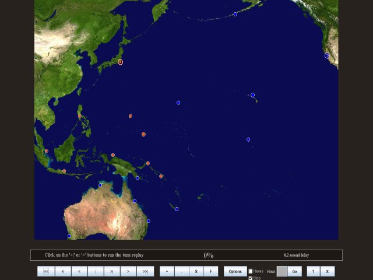
Task: Open the Options menu
Action: (x=235, y=271)
